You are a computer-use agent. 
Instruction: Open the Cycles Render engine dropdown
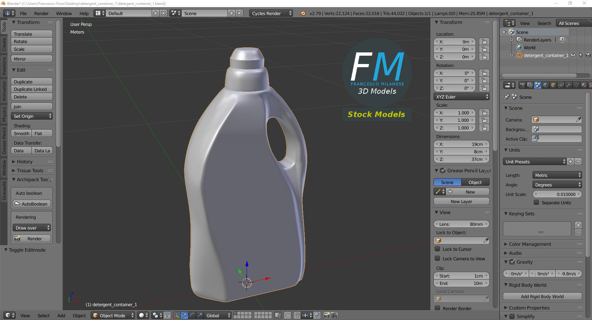271,13
